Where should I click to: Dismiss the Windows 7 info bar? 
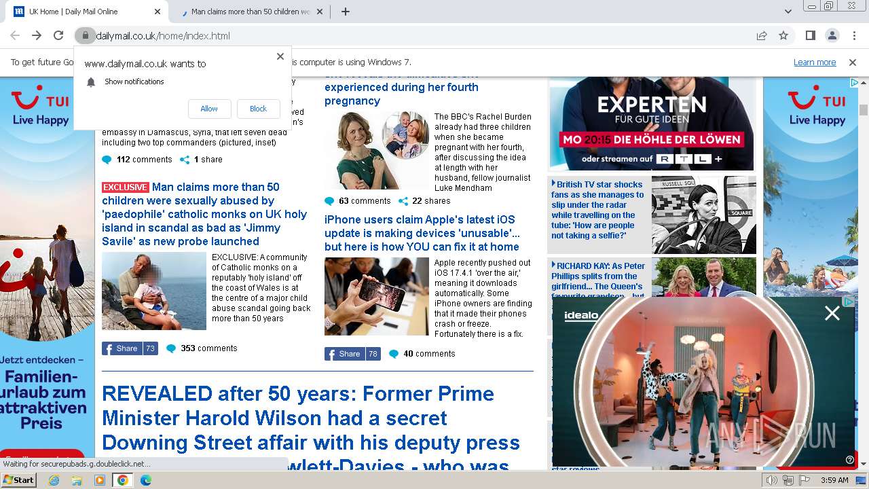(853, 62)
